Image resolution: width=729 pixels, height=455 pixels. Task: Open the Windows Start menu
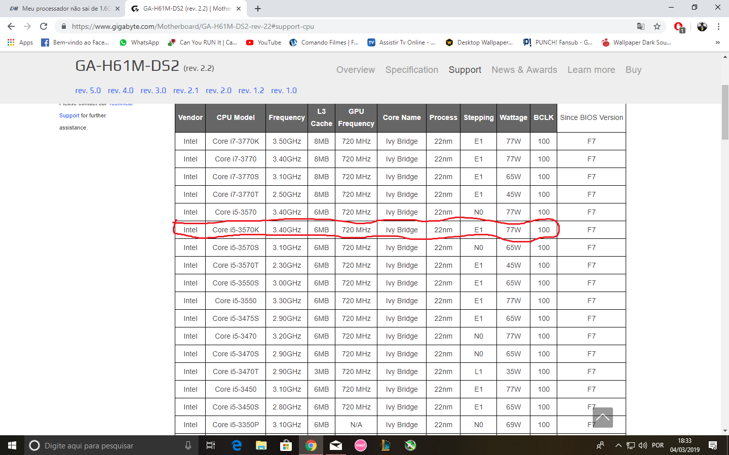point(12,445)
